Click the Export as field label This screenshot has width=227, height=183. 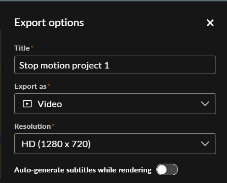(30, 86)
